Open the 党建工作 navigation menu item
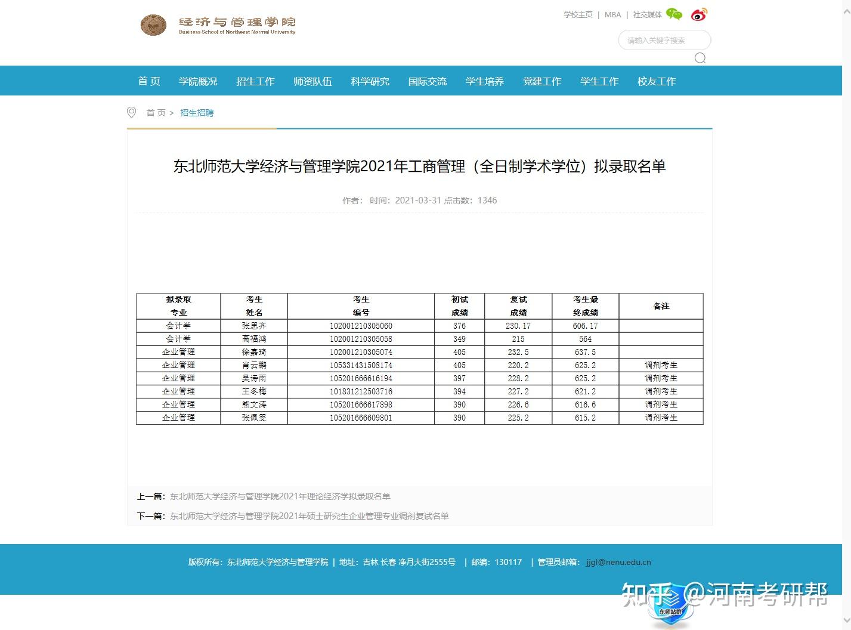The image size is (851, 630). click(542, 81)
